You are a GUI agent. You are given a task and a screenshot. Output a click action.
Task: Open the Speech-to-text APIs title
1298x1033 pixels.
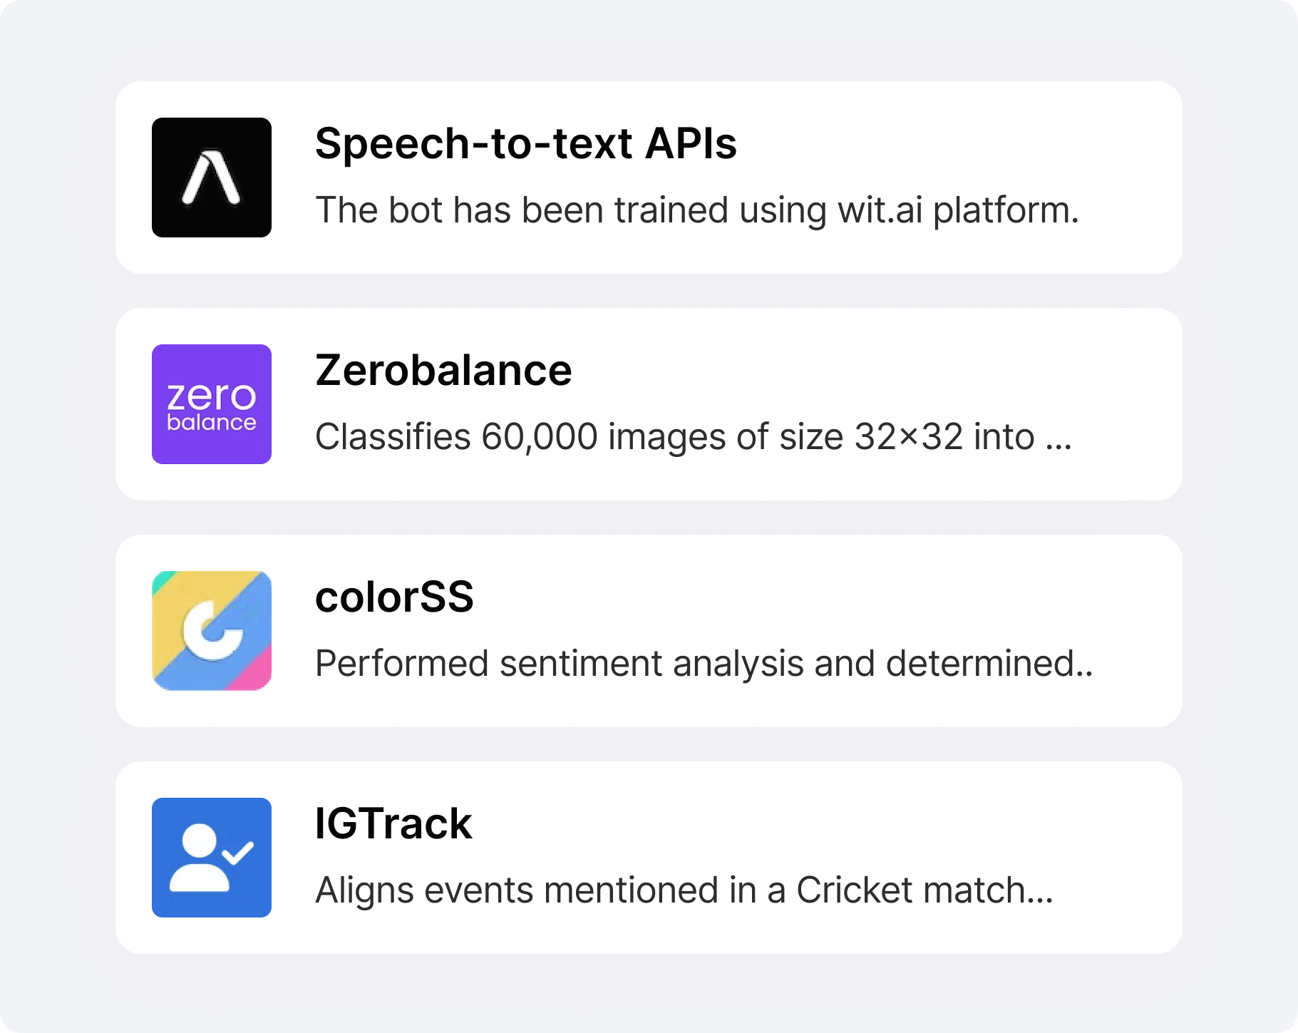525,144
